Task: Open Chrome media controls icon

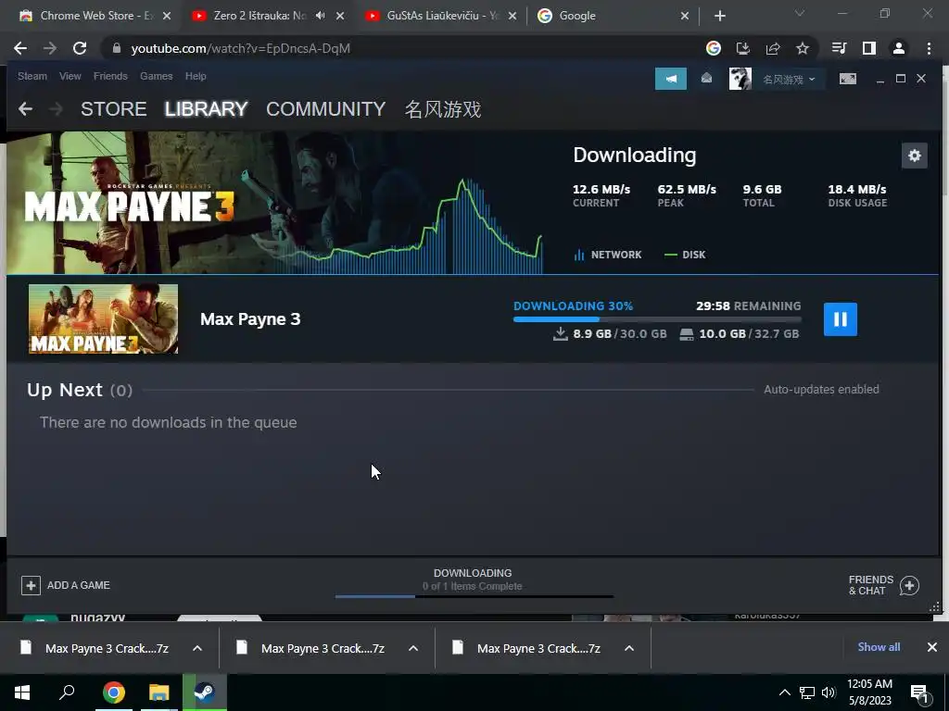Action: (x=839, y=48)
